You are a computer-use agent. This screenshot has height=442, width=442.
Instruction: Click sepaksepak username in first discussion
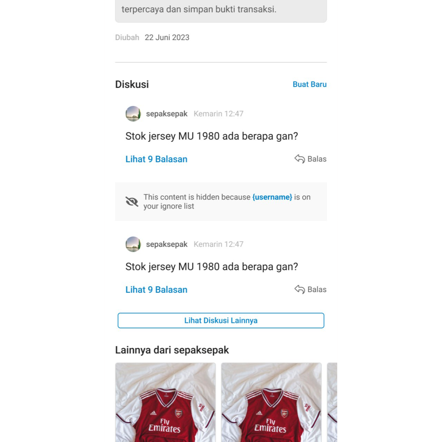click(167, 114)
